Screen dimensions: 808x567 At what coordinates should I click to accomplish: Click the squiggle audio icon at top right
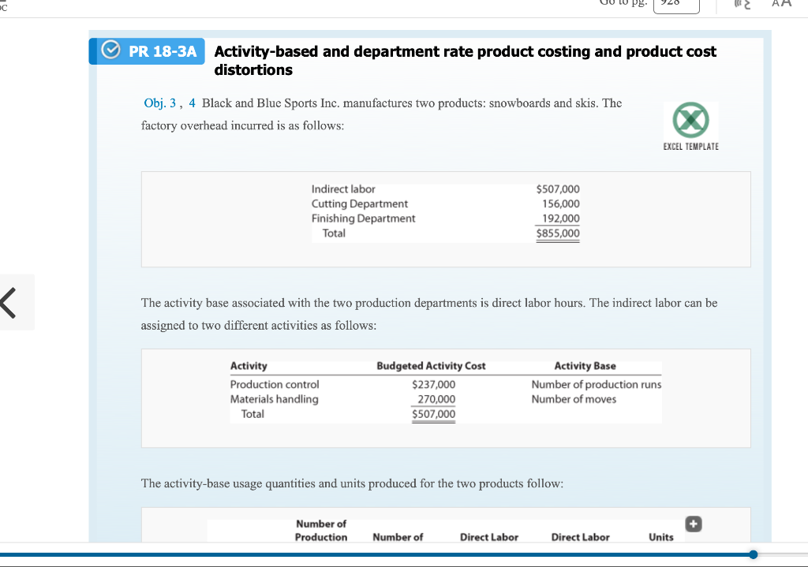(742, 4)
